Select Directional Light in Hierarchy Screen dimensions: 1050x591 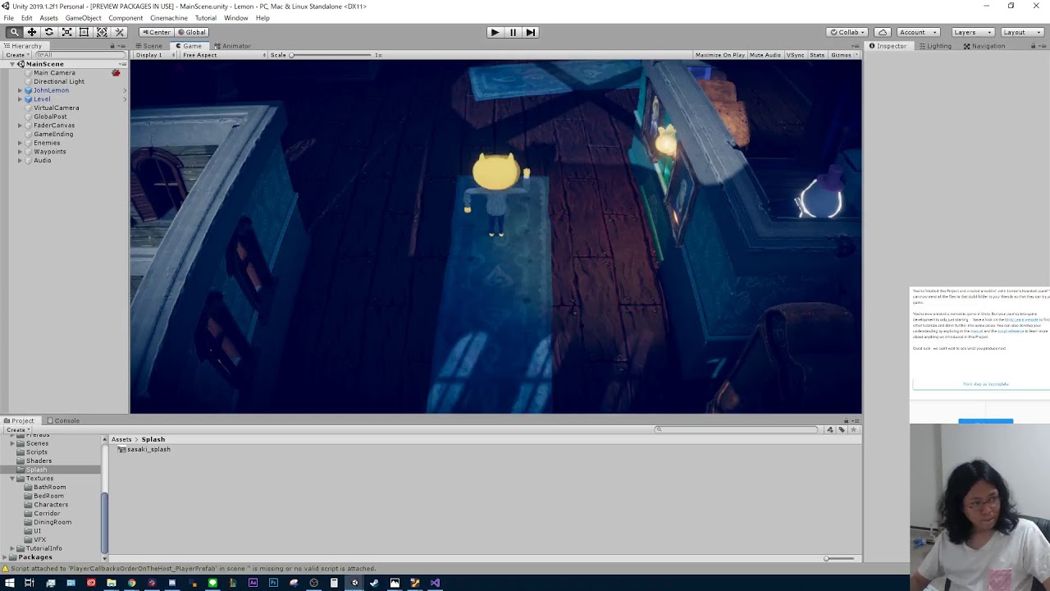tap(59, 82)
